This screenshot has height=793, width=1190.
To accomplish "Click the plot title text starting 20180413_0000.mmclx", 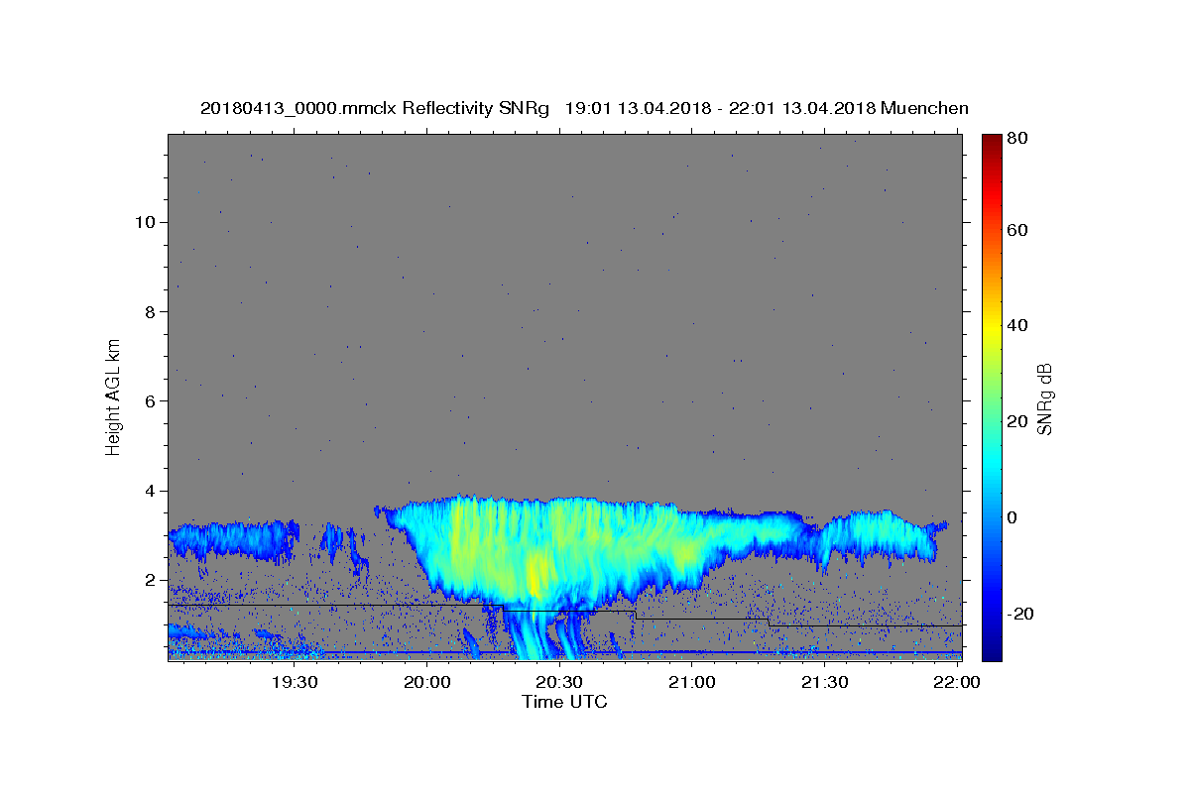I will (584, 108).
